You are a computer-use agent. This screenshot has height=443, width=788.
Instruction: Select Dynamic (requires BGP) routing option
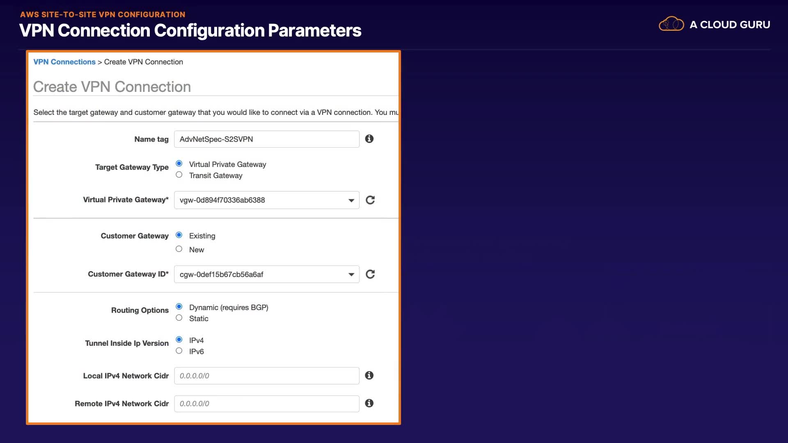[179, 307]
